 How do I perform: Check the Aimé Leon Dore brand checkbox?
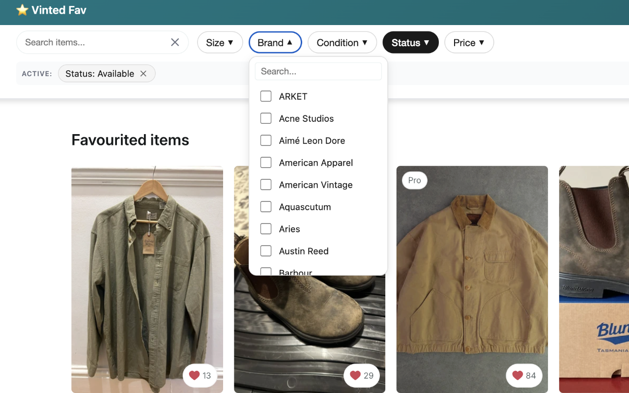[266, 140]
